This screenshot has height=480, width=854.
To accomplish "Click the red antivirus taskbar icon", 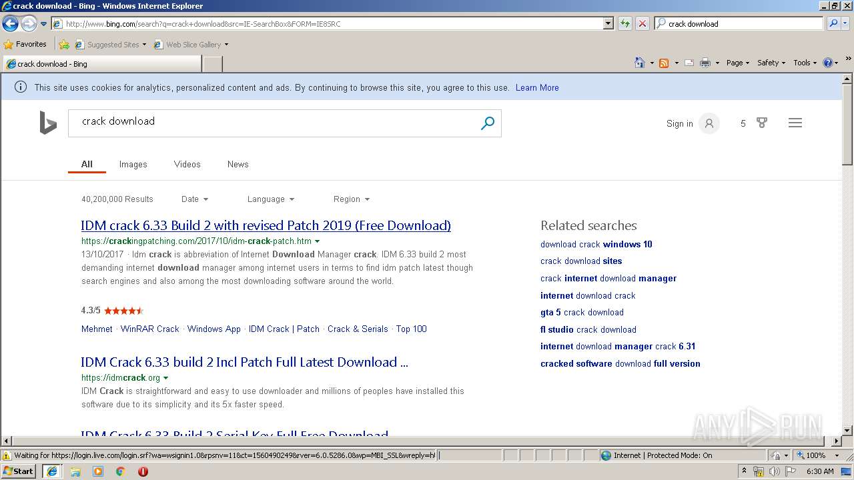I will point(143,471).
